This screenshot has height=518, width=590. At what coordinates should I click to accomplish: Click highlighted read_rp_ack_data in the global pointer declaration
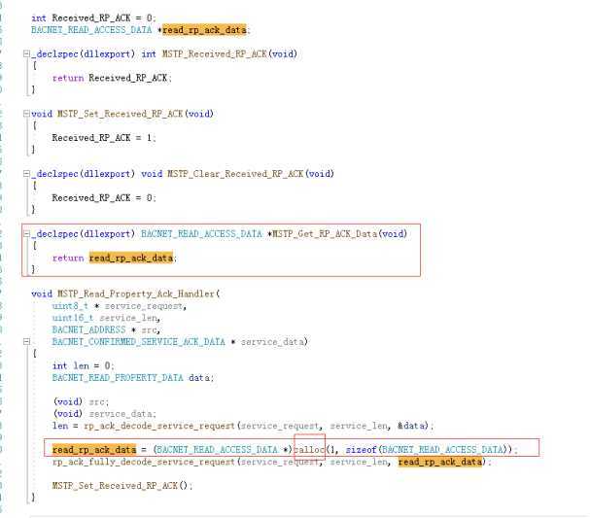click(204, 30)
